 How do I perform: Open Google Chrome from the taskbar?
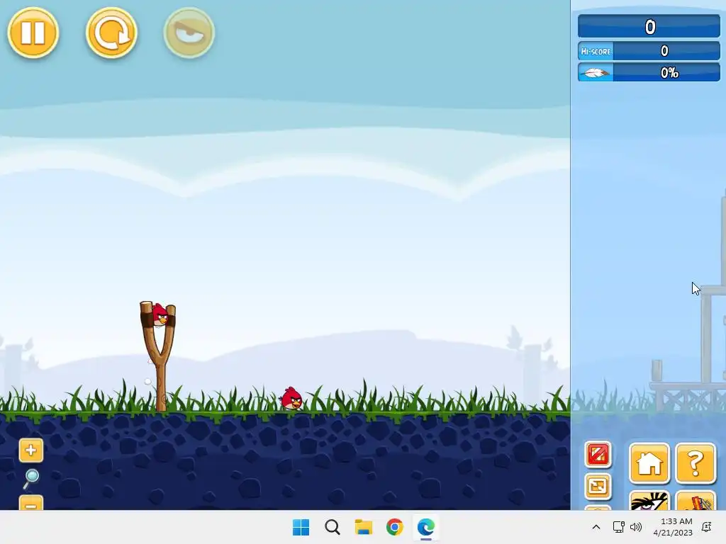click(394, 527)
